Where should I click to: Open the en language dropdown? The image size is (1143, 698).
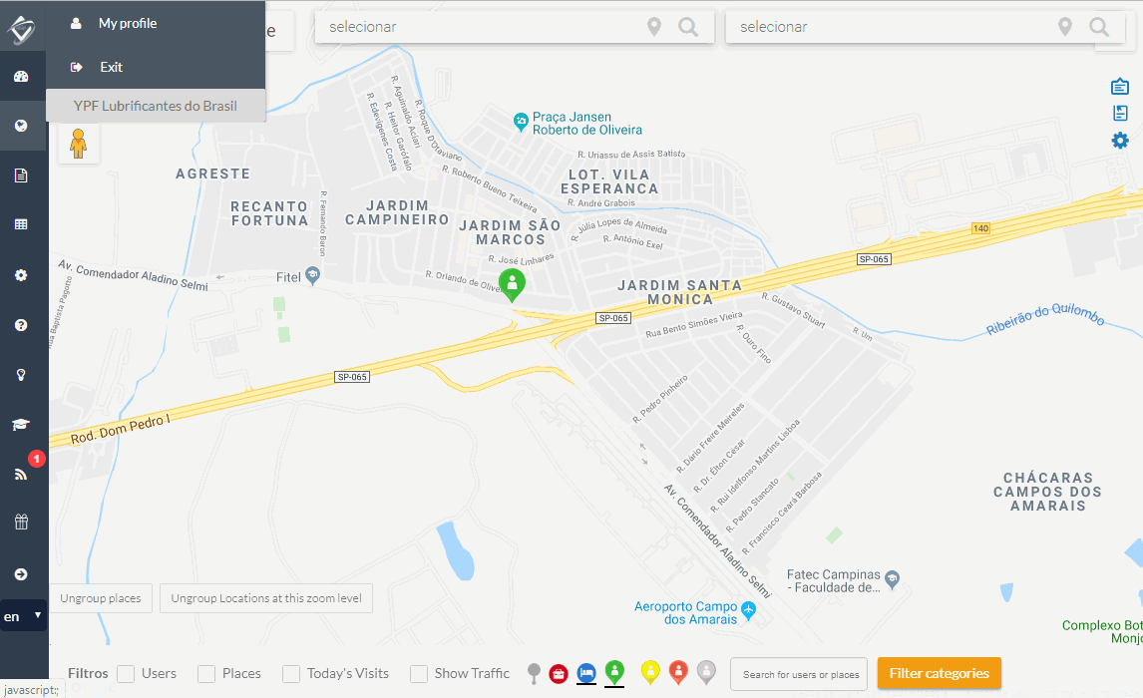[23, 616]
